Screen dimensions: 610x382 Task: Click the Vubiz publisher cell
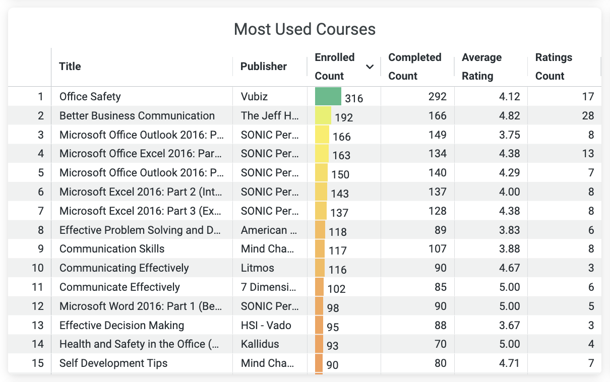[x=255, y=96]
